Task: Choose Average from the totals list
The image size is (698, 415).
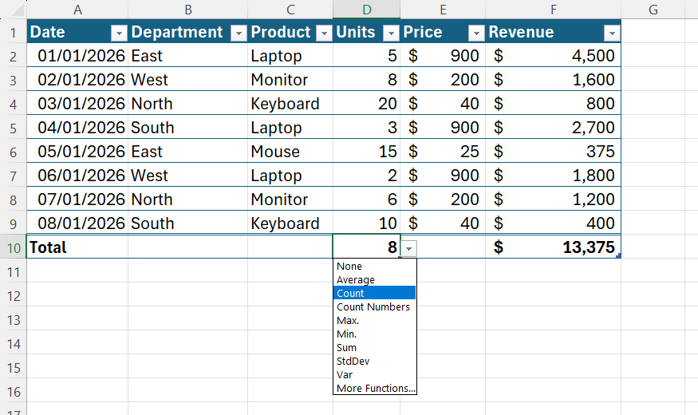Action: coord(374,279)
